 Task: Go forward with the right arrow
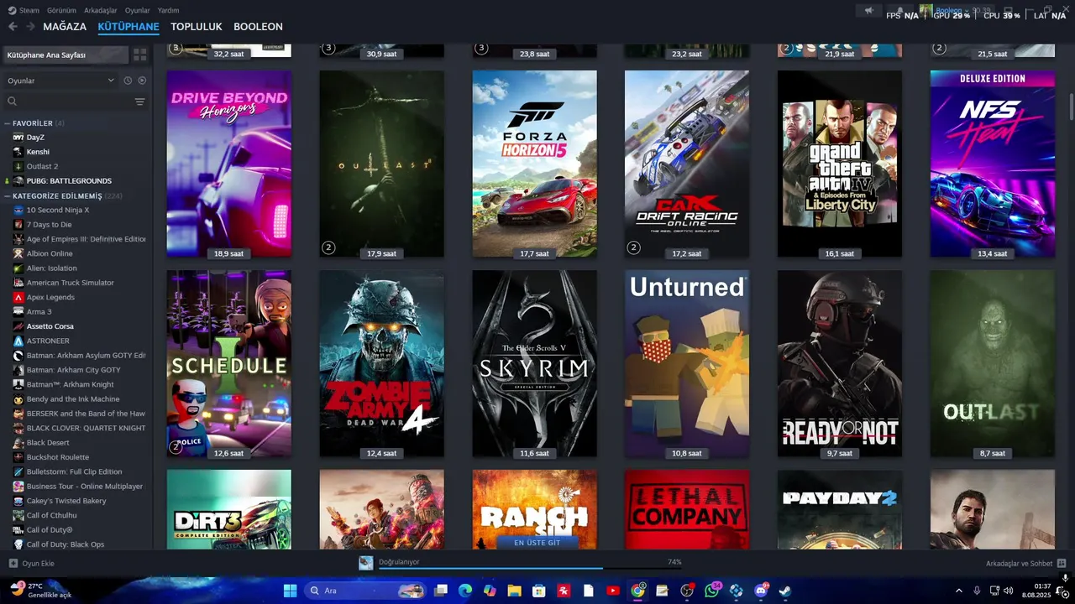click(30, 27)
